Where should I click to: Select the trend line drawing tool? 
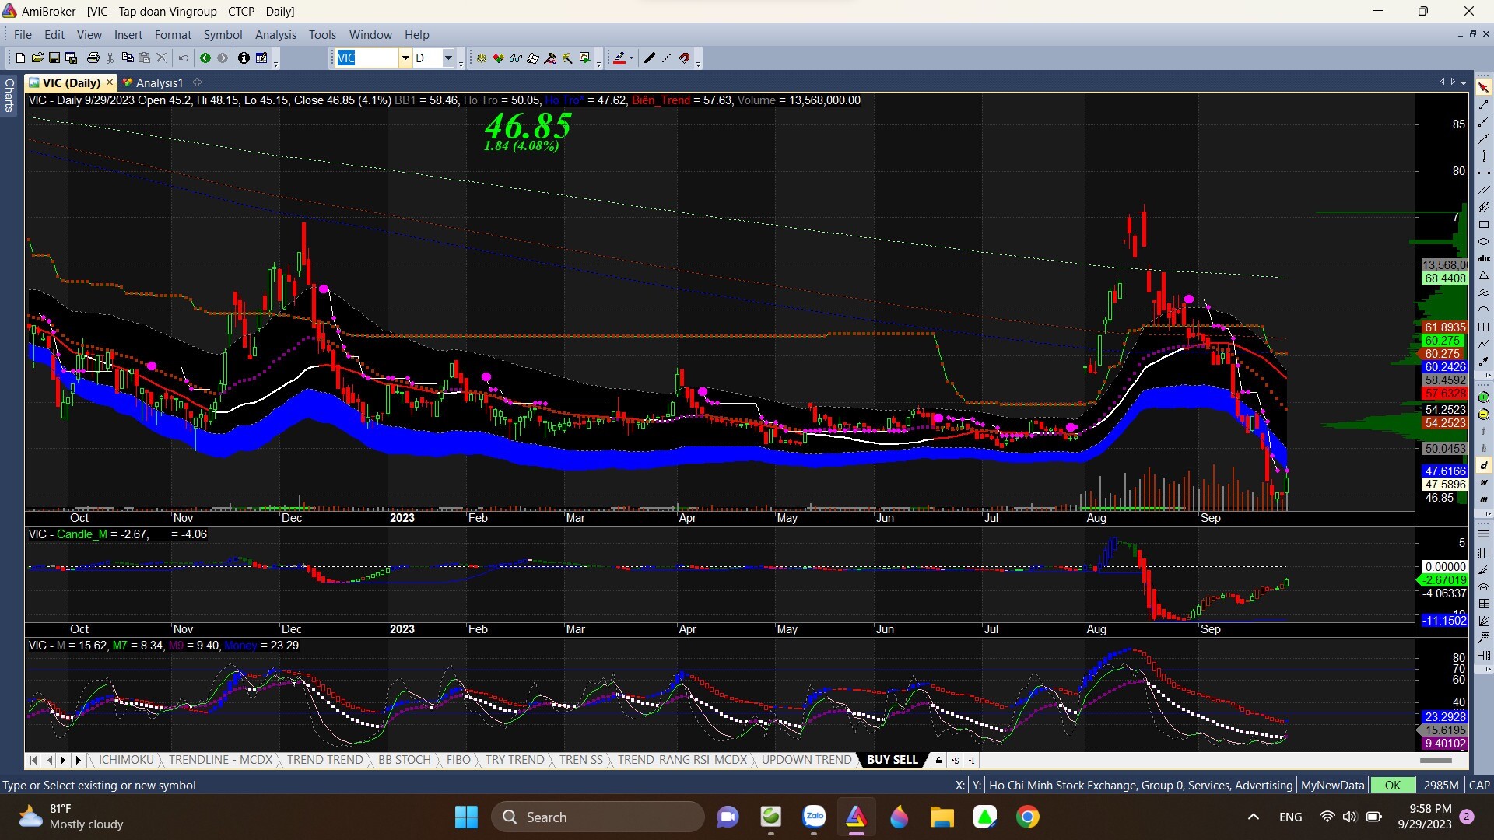[x=1484, y=104]
